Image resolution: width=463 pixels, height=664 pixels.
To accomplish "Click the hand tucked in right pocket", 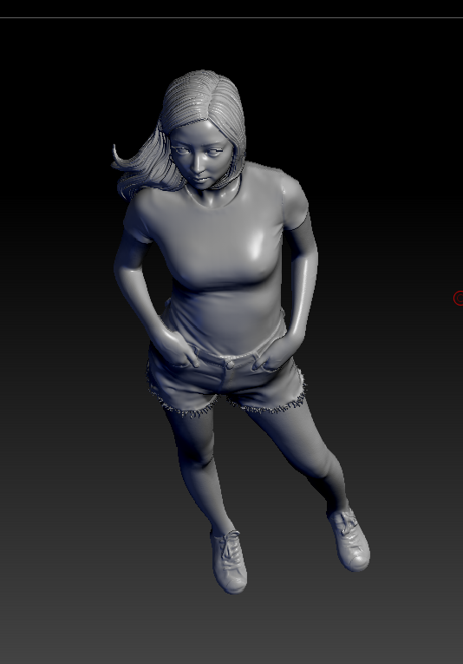I will pos(178,348).
